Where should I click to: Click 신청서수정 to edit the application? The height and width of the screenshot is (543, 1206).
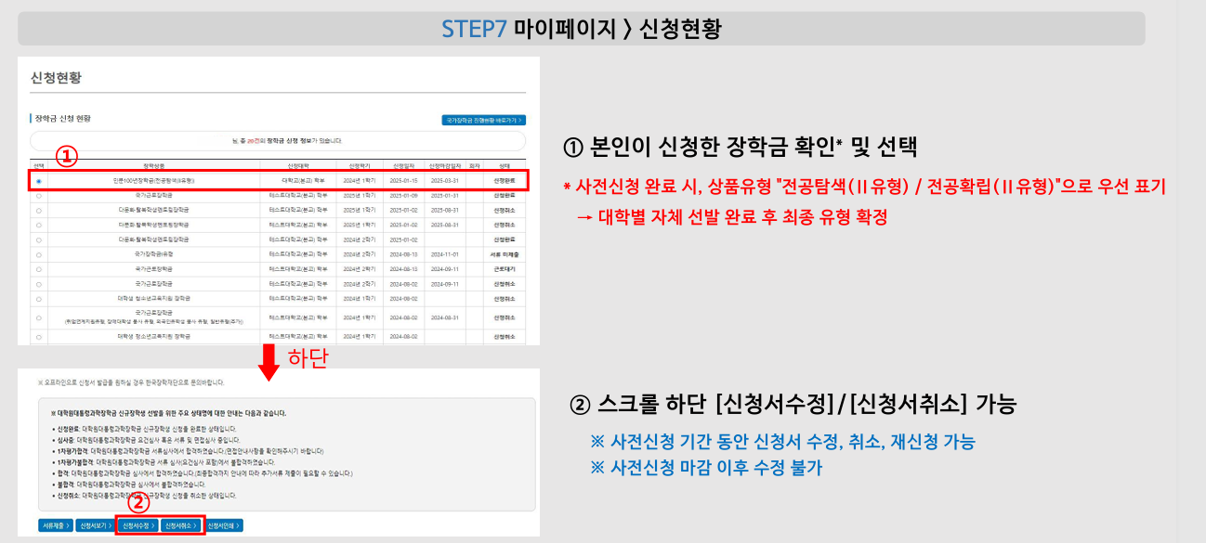click(x=139, y=524)
